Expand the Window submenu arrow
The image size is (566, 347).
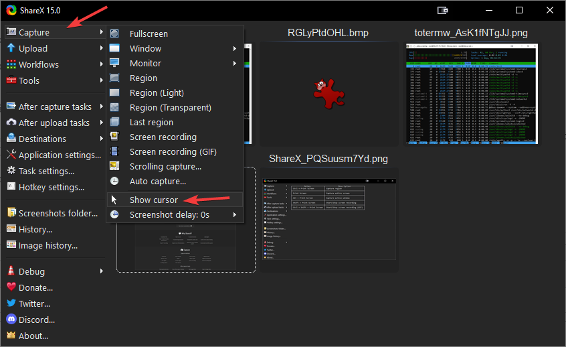[235, 48]
